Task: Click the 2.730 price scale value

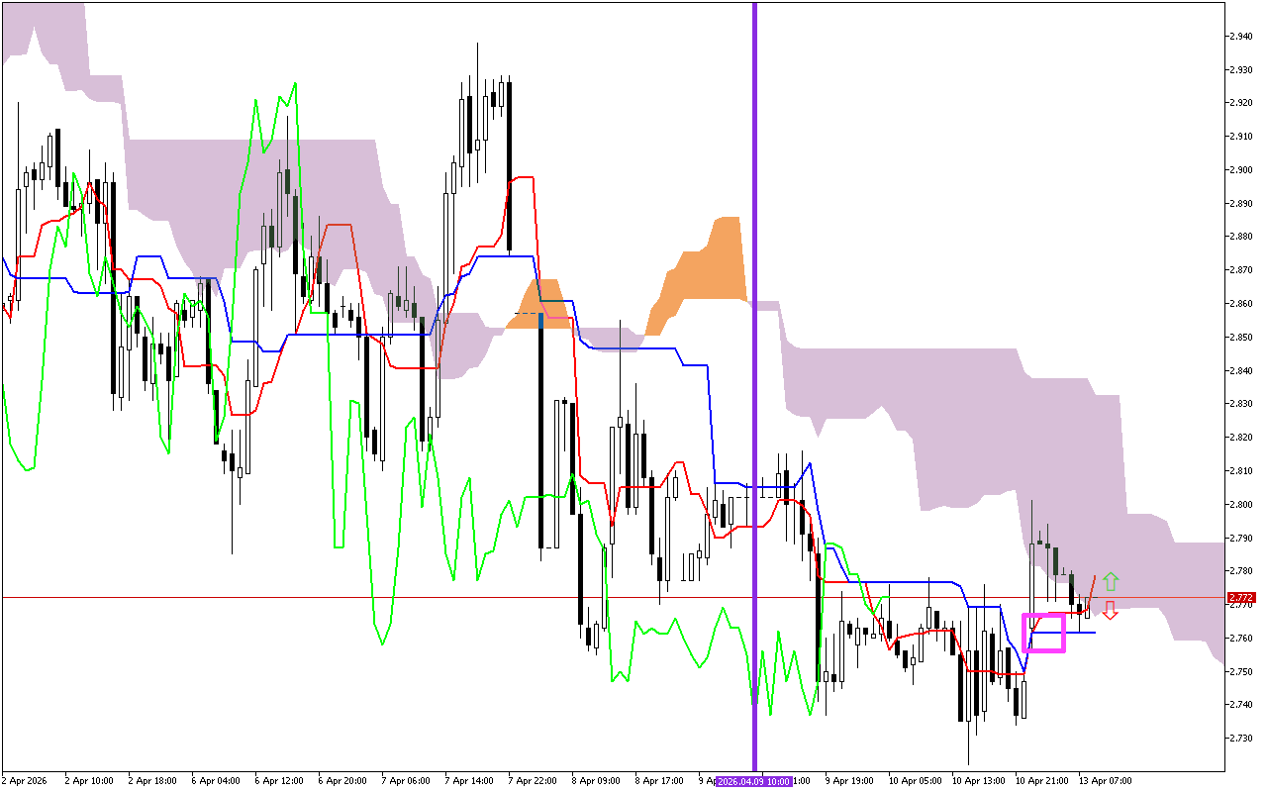Action: 1241,738
